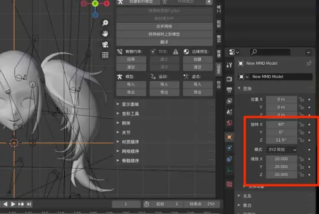Open the Physics properties tab icon

pyautogui.click(x=229, y=148)
